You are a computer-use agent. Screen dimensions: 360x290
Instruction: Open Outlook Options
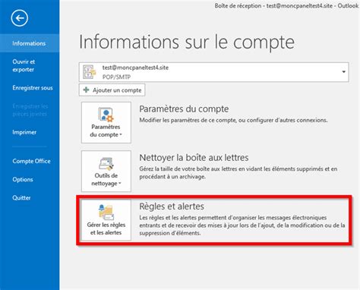coord(23,179)
